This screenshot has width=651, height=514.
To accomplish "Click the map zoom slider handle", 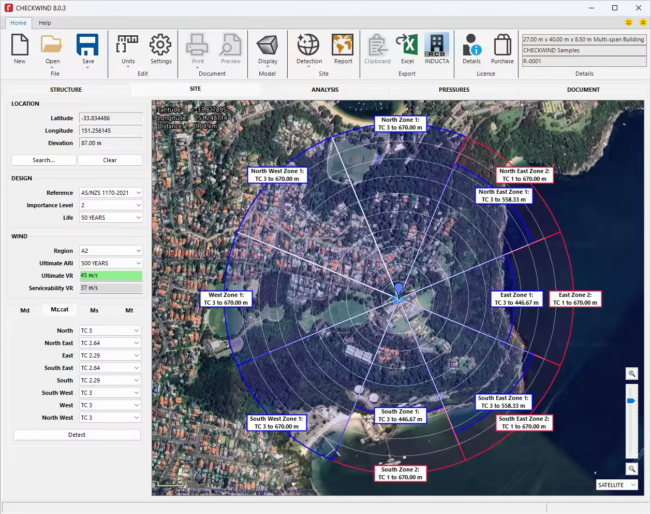I will (631, 401).
